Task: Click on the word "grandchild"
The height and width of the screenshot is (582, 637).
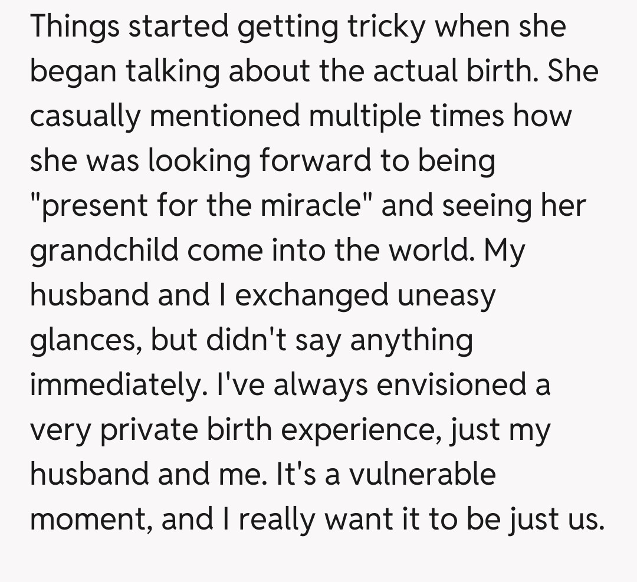Action: (x=104, y=251)
